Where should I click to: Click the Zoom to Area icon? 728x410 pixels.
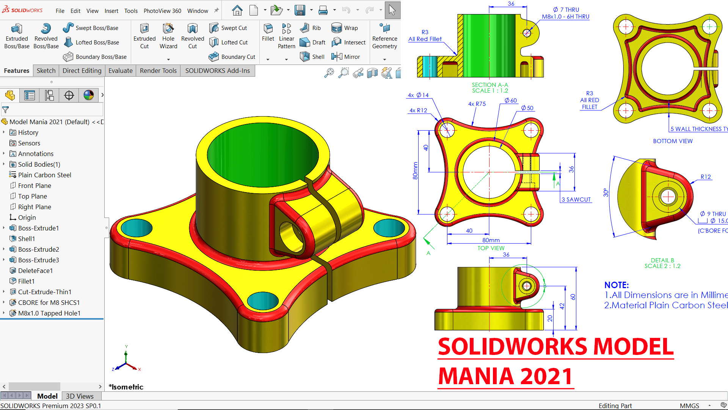(x=344, y=73)
